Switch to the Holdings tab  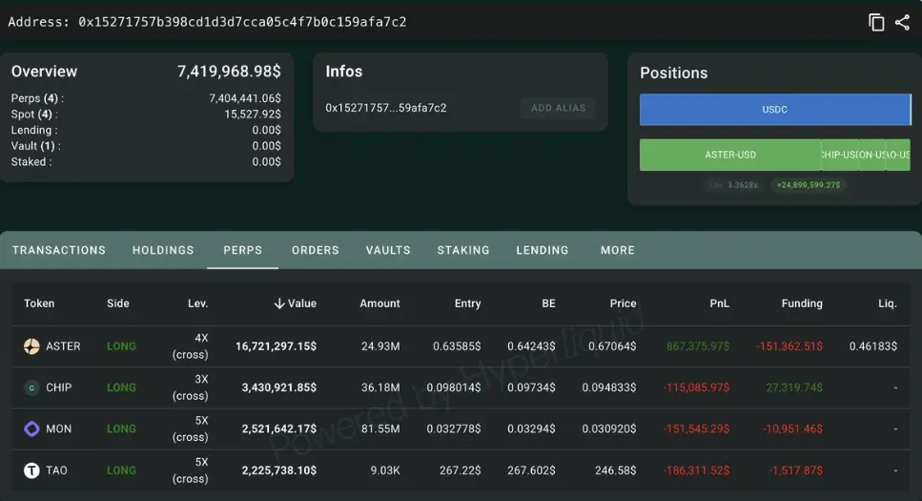coord(163,250)
